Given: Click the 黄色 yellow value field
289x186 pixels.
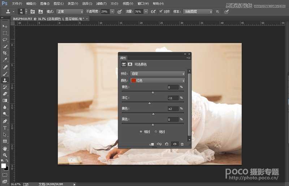Looking at the screenshot, I should pyautogui.click(x=173, y=109).
